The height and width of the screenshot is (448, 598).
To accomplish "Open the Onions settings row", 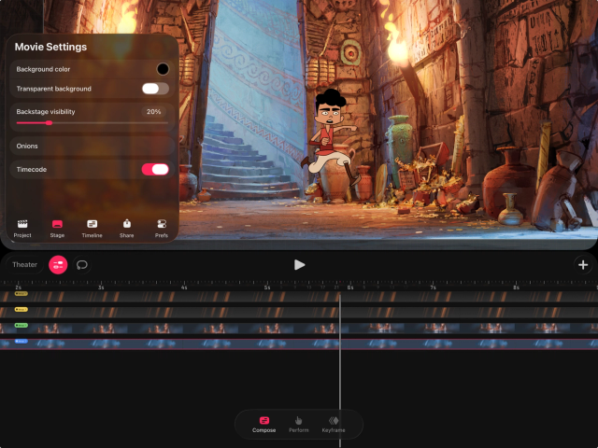I will (92, 146).
